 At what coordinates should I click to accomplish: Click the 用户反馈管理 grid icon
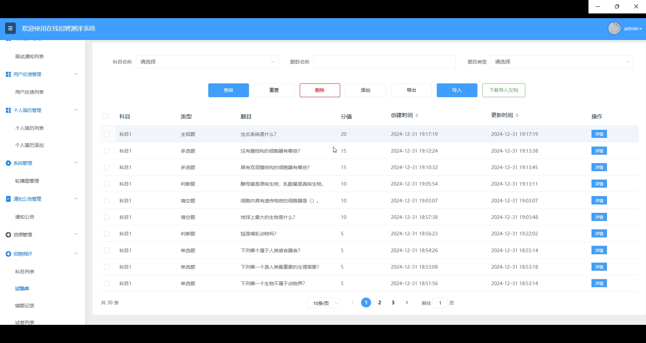(8, 74)
